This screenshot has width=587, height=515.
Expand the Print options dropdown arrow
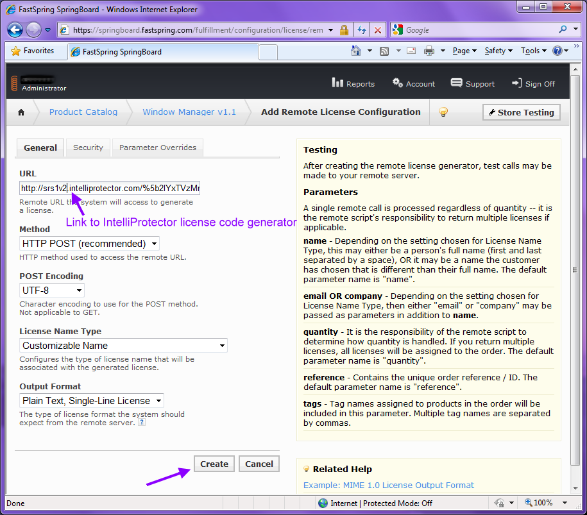pyautogui.click(x=443, y=51)
